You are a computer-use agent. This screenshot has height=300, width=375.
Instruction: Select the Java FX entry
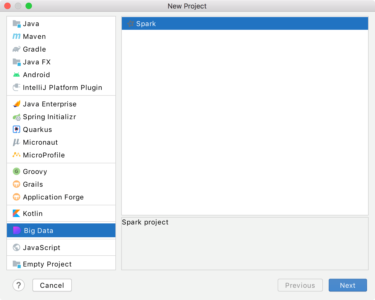(x=61, y=62)
